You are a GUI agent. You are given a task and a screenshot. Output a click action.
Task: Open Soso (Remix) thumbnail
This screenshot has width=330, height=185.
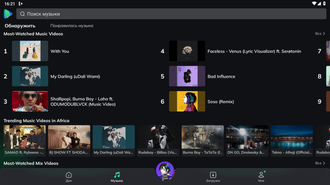[187, 101]
